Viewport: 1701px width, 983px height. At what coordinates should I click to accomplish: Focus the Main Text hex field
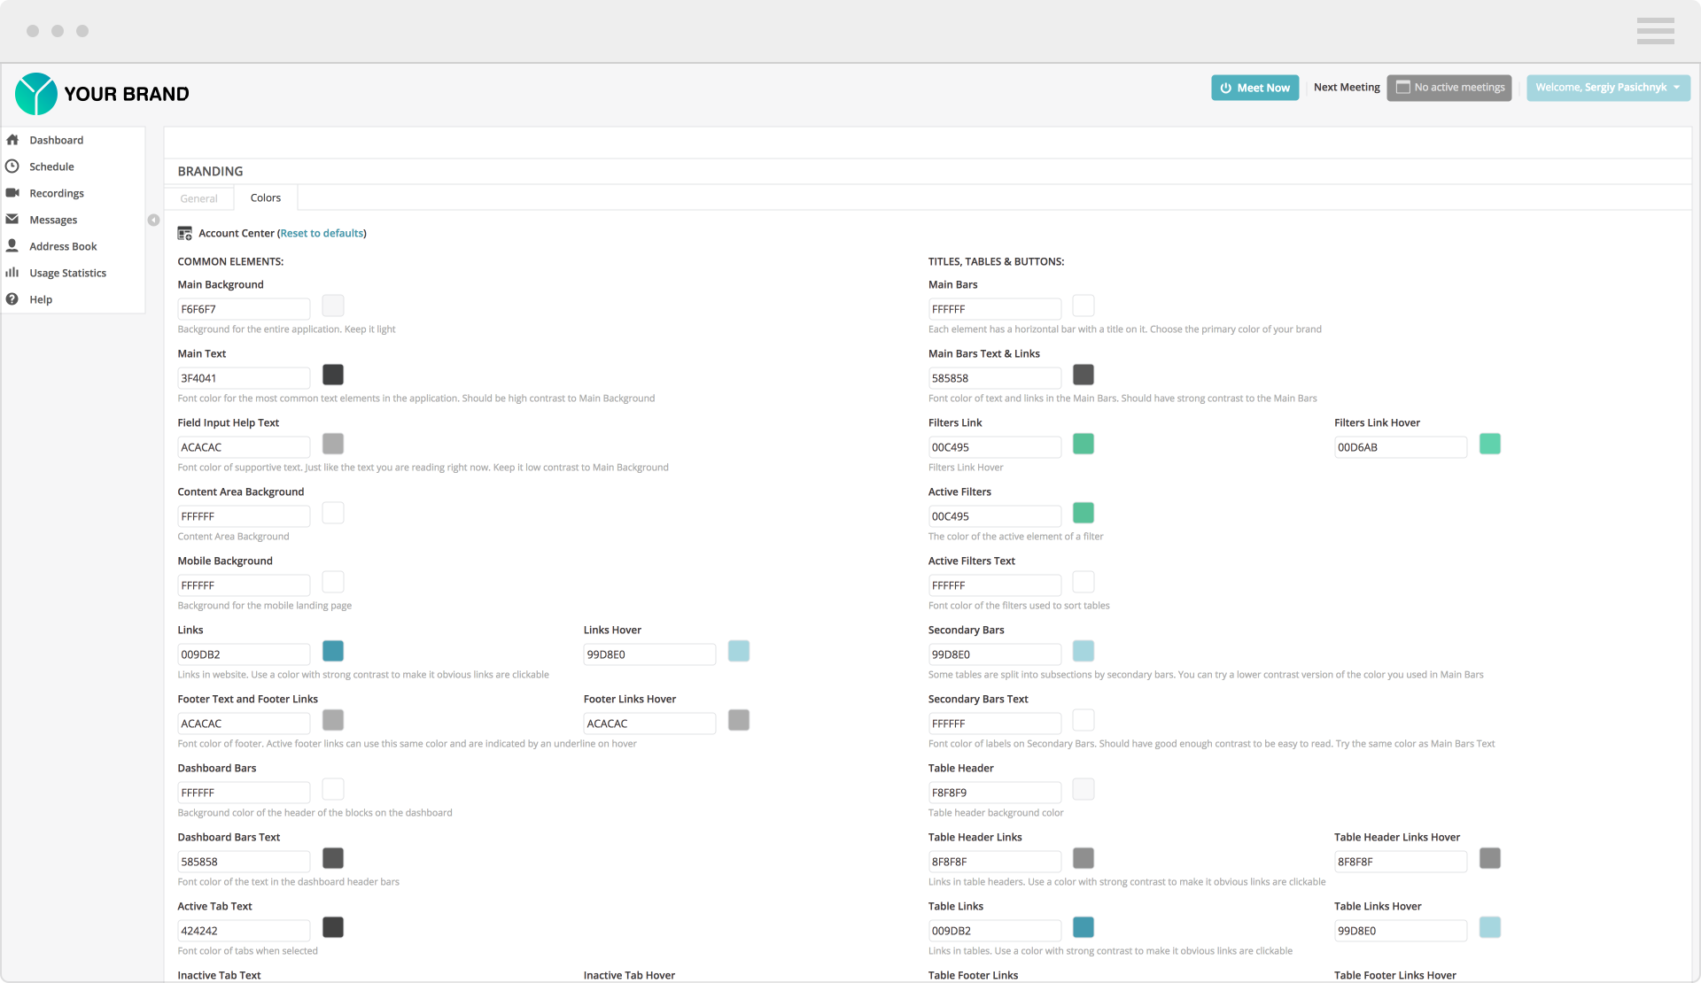click(244, 378)
